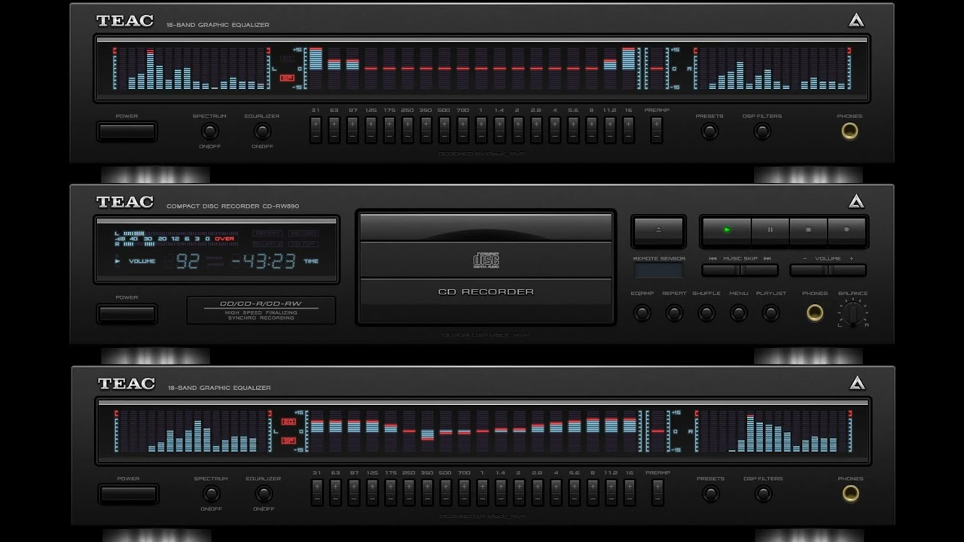Adjust the 16 kHz band on upper equalizer
Screen dimensions: 964x542
[x=628, y=130]
